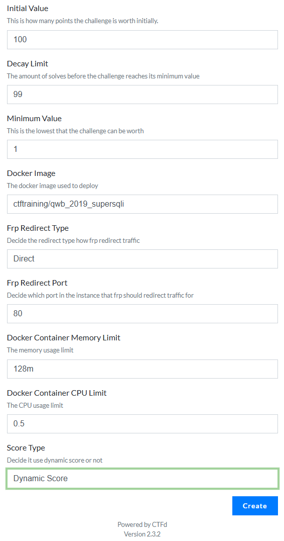Click the Frp Redirect Port label
Viewport: 284px width, 541px height.
pyautogui.click(x=37, y=283)
